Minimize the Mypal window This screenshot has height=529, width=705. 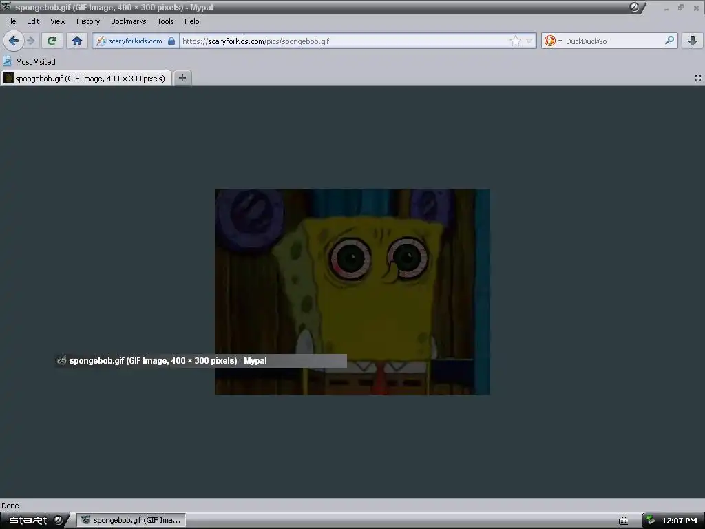(x=666, y=8)
